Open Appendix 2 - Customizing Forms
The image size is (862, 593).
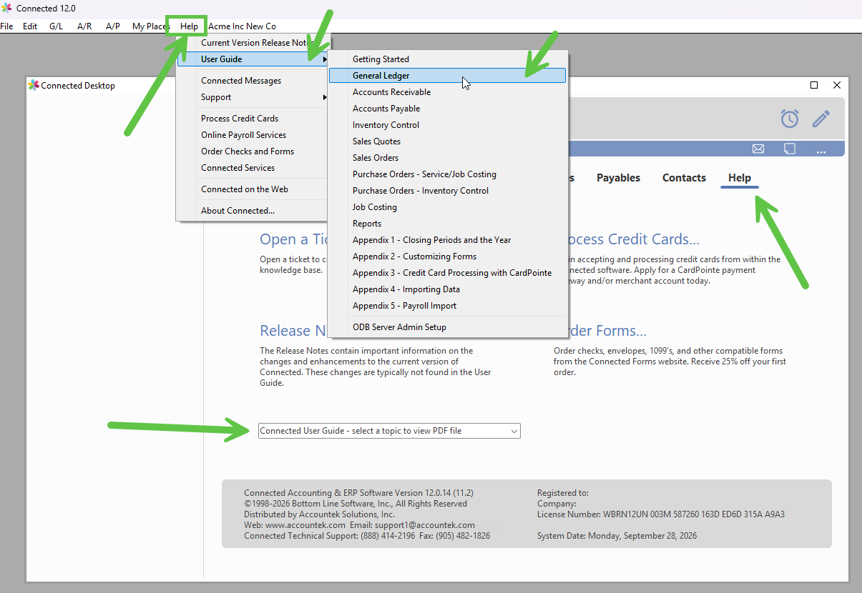click(448, 256)
